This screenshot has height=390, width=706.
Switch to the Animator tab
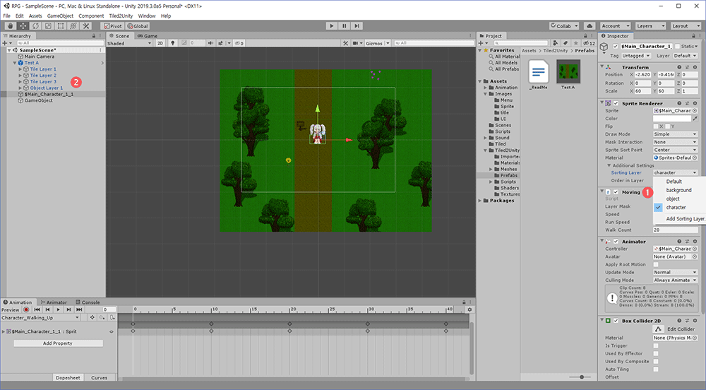pos(54,302)
